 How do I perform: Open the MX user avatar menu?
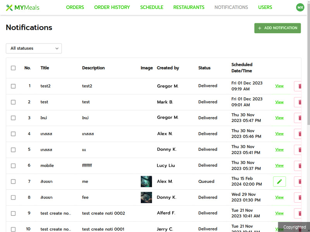coord(300,7)
